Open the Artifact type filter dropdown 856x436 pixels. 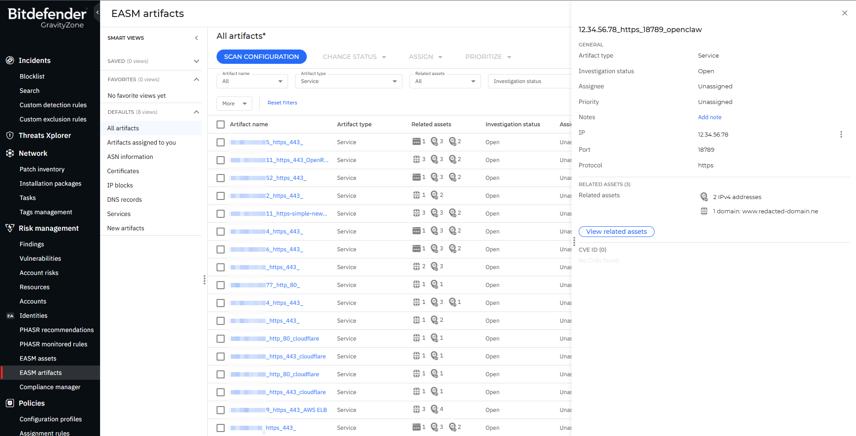[x=348, y=81]
